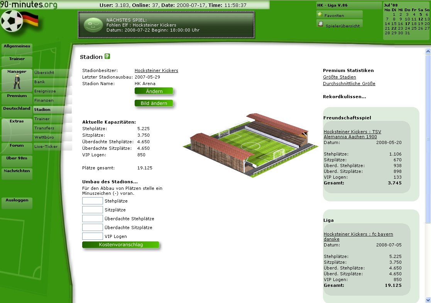Open the Finanzen submenu entry
The height and width of the screenshot is (303, 431).
45,100
